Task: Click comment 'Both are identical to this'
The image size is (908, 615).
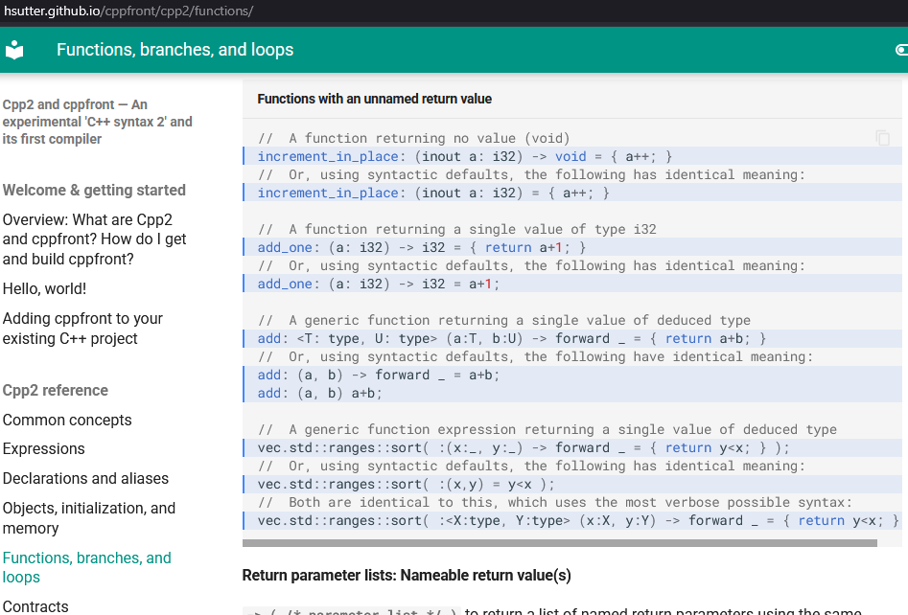Action: 555,503
